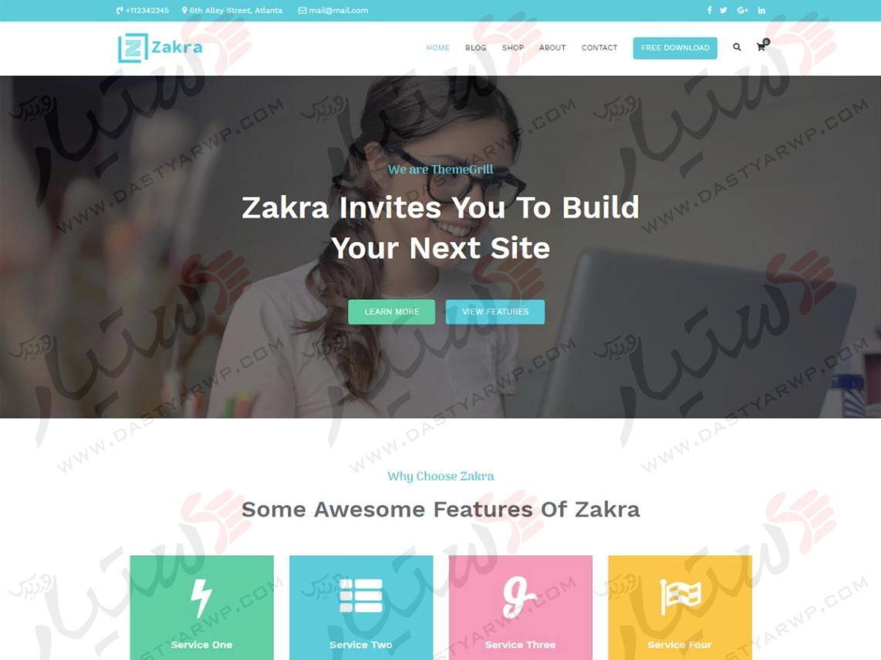Open the Blog menu item
881x660 pixels.
(x=475, y=48)
